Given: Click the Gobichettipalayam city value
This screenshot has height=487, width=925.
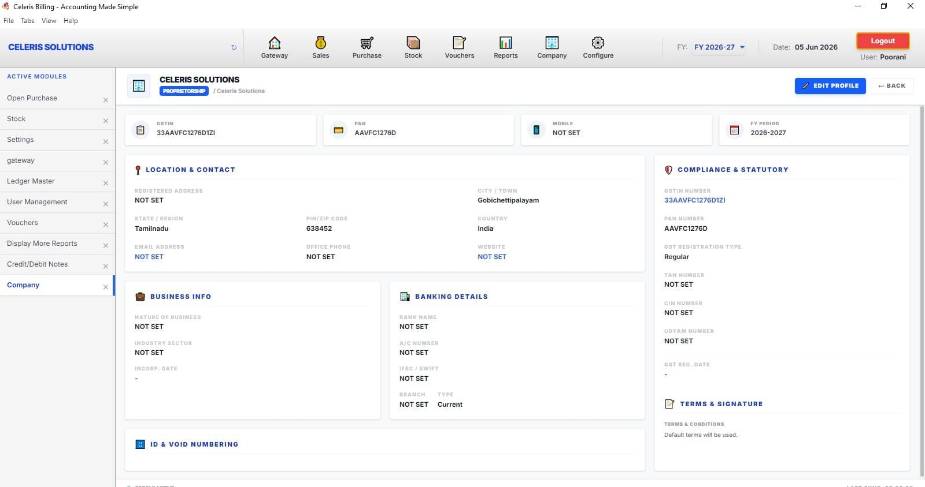Looking at the screenshot, I should click(508, 200).
